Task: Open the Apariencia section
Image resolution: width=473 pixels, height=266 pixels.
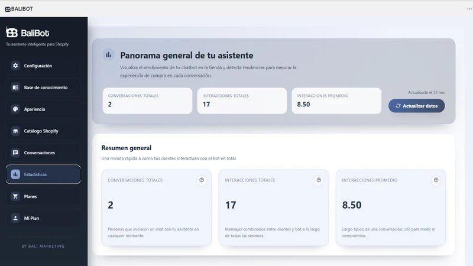Action: (43, 109)
